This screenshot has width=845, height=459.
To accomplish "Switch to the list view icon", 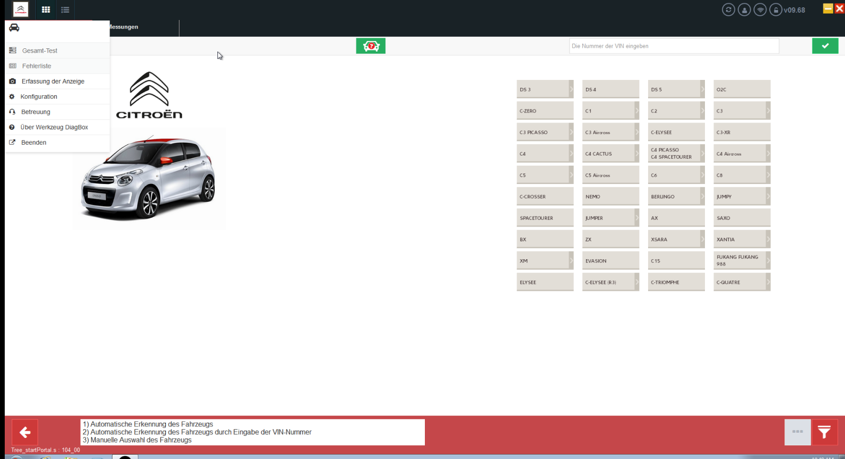I will coord(65,9).
